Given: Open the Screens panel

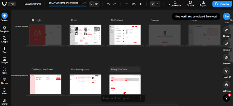Looking at the screenshot, I should [227, 58].
